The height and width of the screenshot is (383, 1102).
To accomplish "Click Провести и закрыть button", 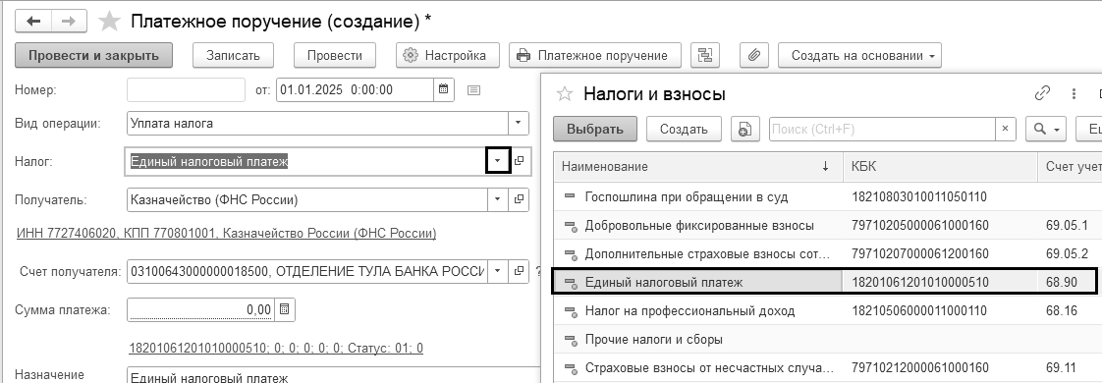I will (x=93, y=55).
